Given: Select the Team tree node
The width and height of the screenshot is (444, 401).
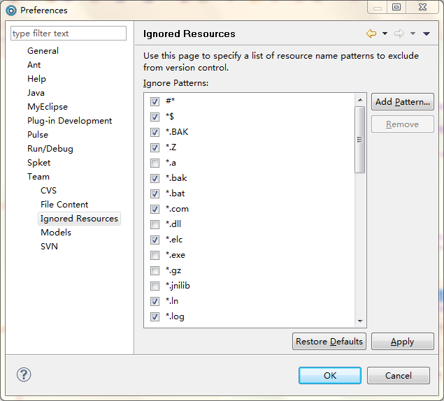Looking at the screenshot, I should coord(38,177).
